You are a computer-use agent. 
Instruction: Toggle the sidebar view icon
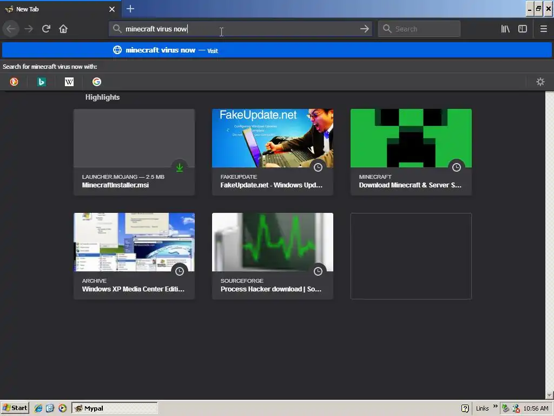click(x=523, y=29)
